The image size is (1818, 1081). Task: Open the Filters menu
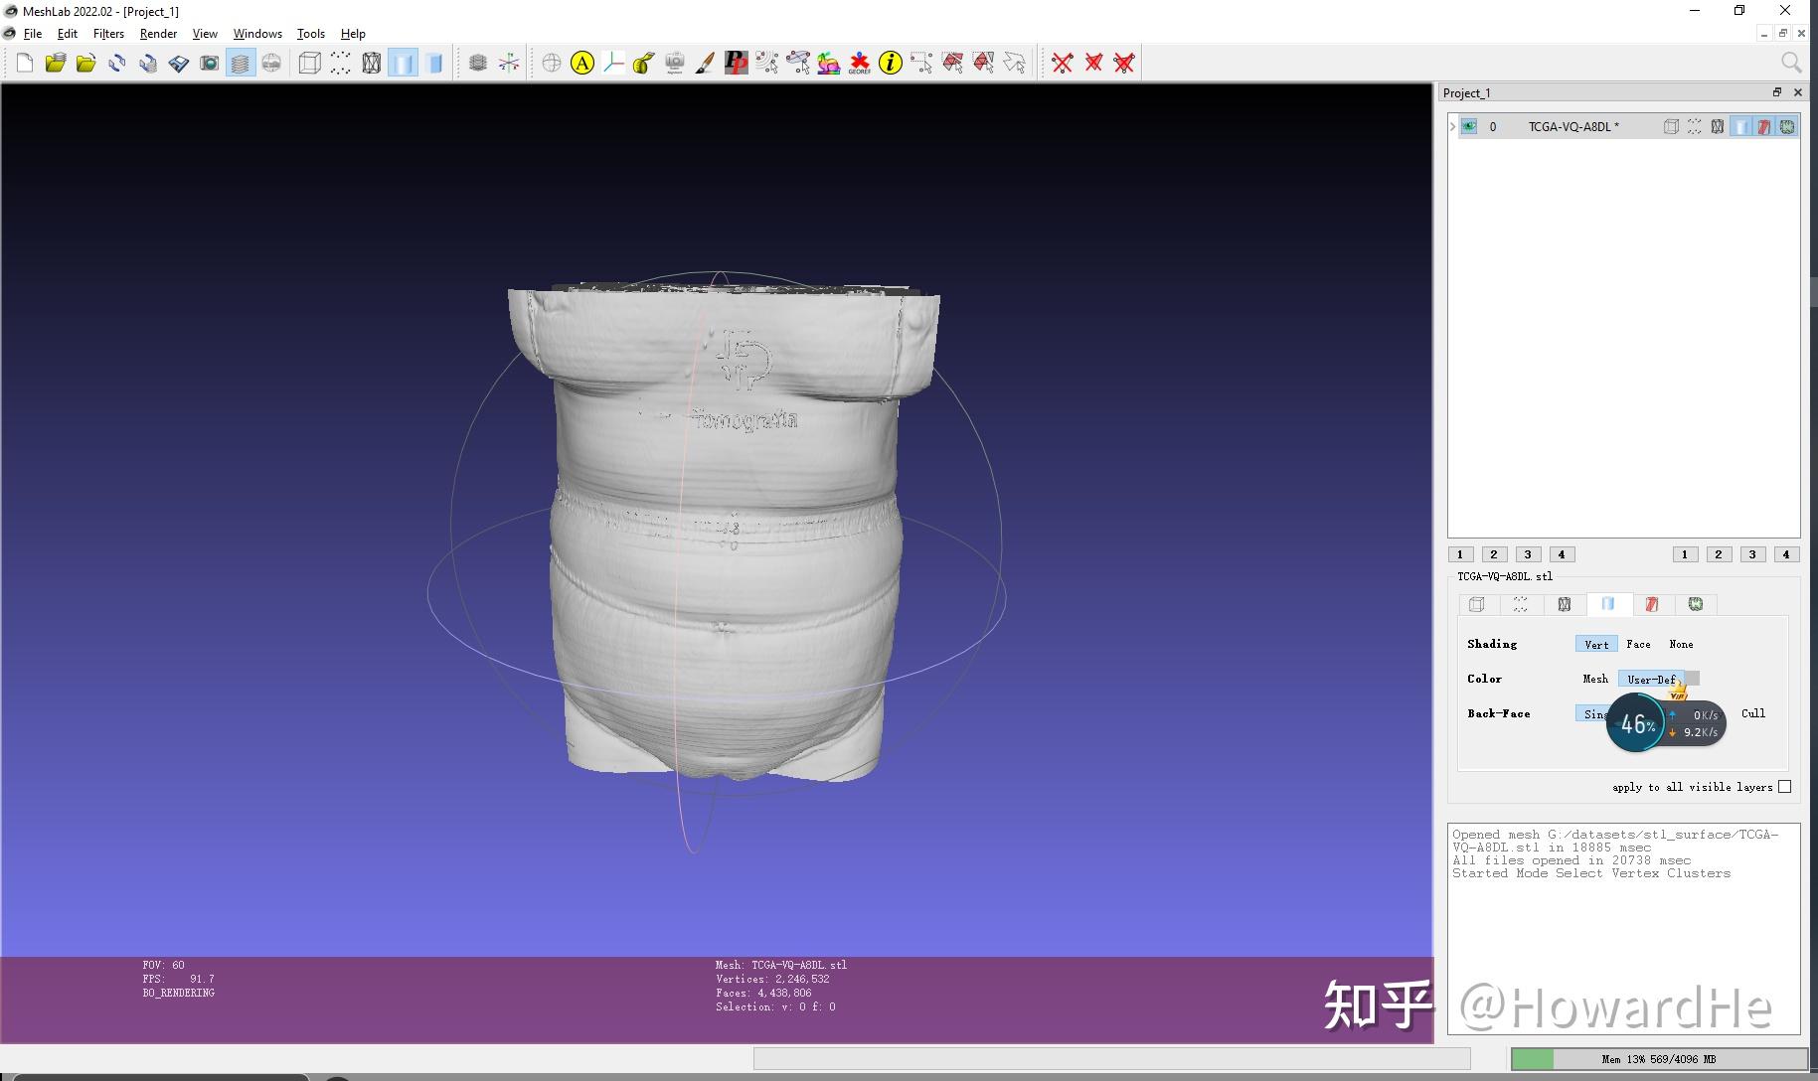[108, 33]
